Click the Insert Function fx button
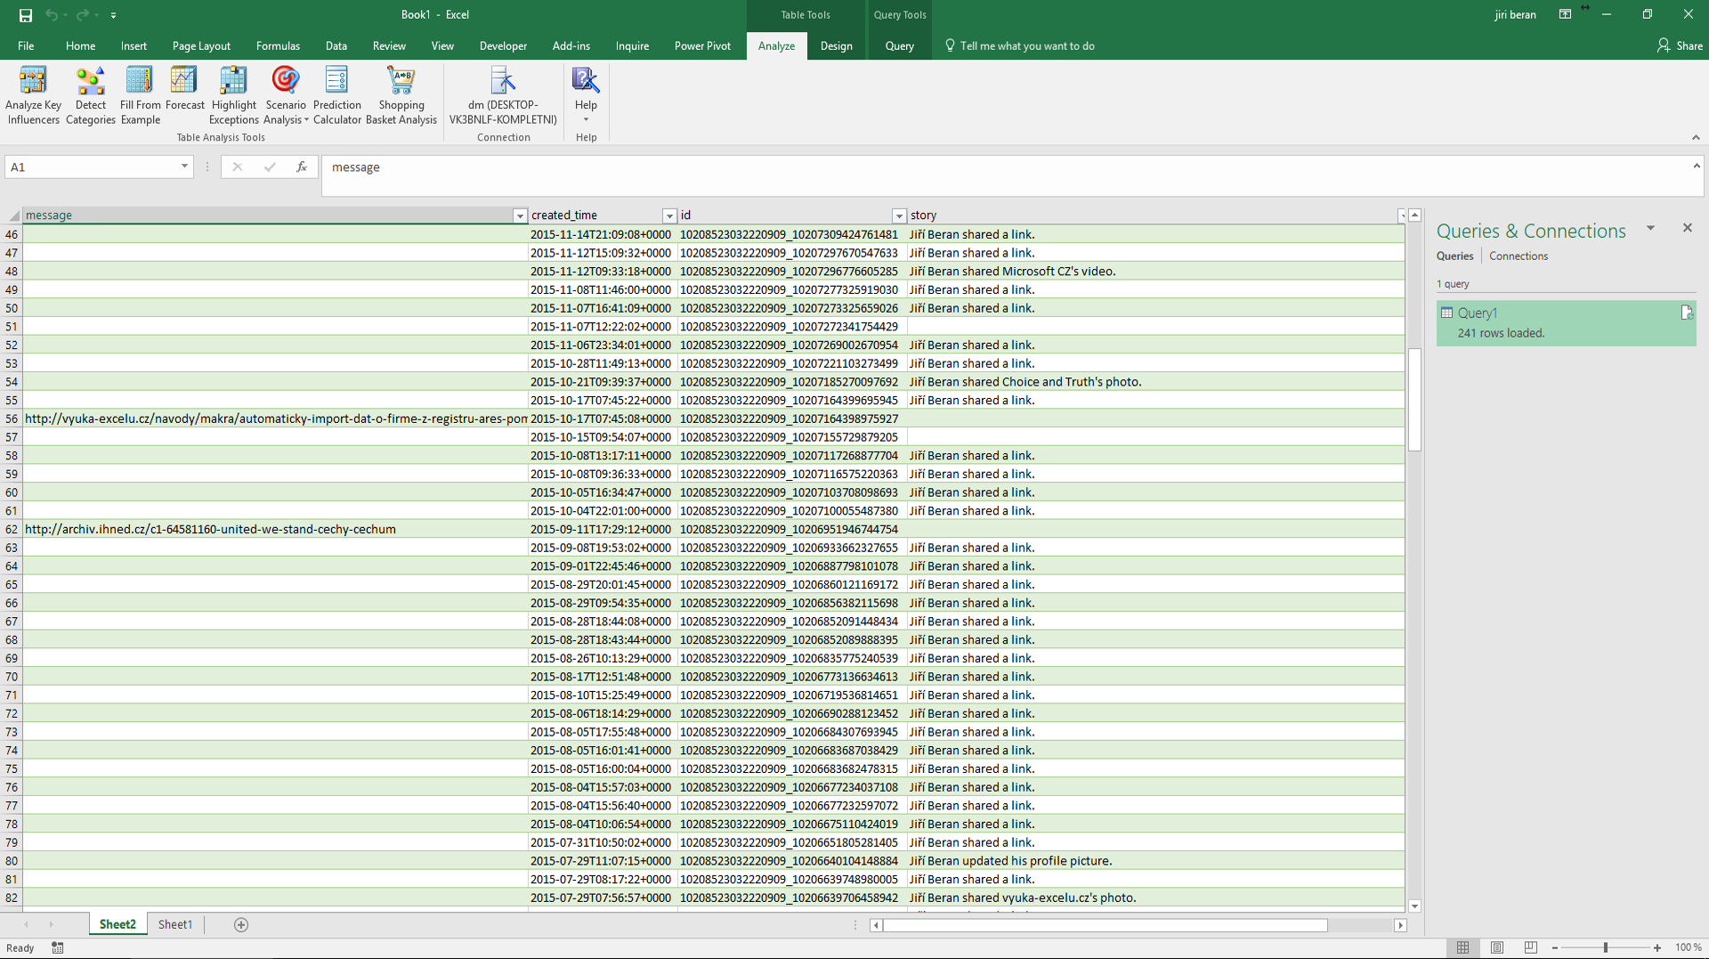This screenshot has width=1709, height=959. (302, 167)
